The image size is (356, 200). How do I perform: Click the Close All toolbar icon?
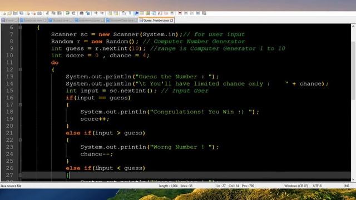click(34, 13)
